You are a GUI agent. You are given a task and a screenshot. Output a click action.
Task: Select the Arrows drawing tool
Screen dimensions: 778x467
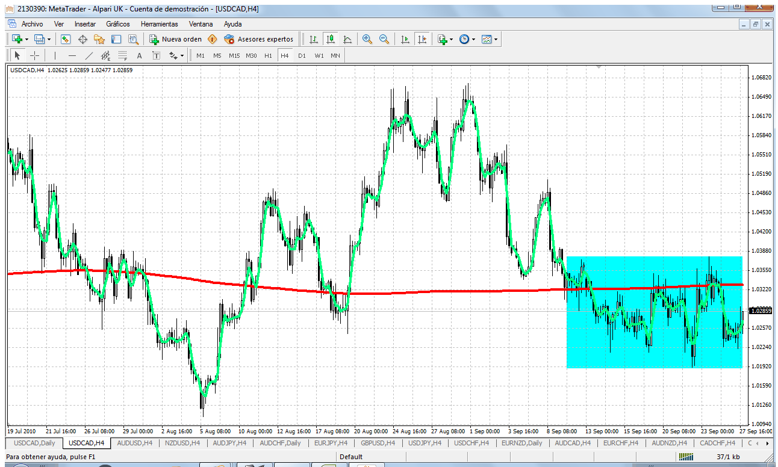(x=173, y=55)
